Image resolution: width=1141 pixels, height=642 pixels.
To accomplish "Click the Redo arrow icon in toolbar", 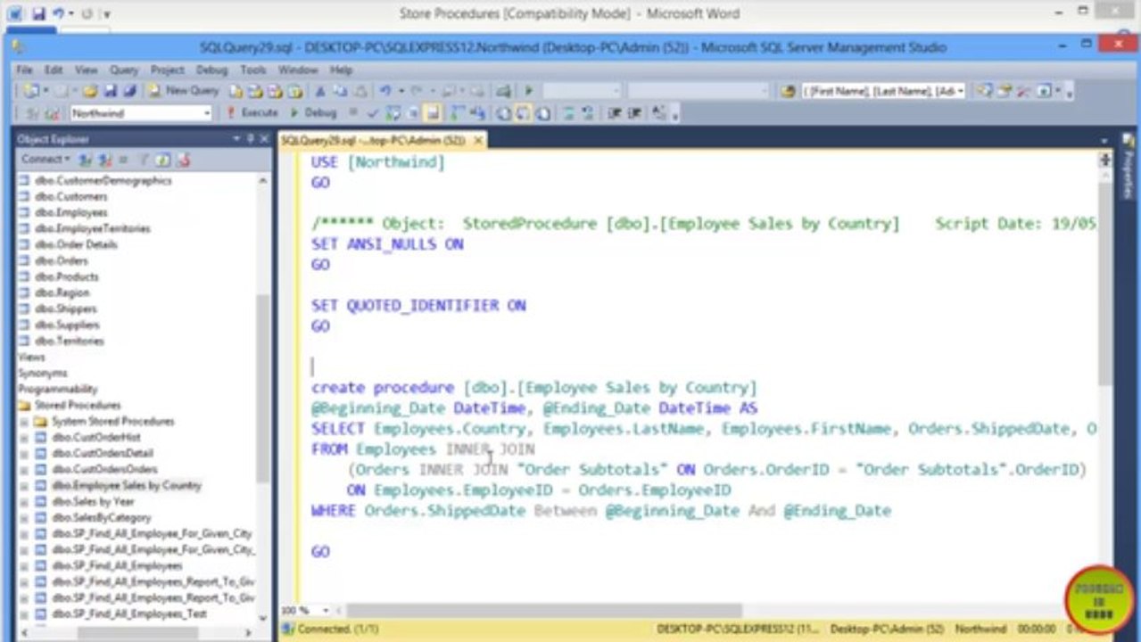I will pos(418,91).
